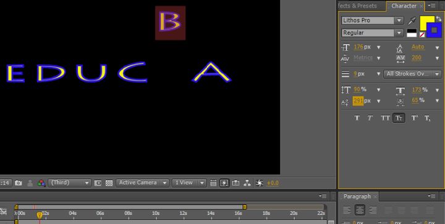Open the Paragraph panel options menu
Image resolution: width=445 pixels, height=224 pixels.
(431, 196)
